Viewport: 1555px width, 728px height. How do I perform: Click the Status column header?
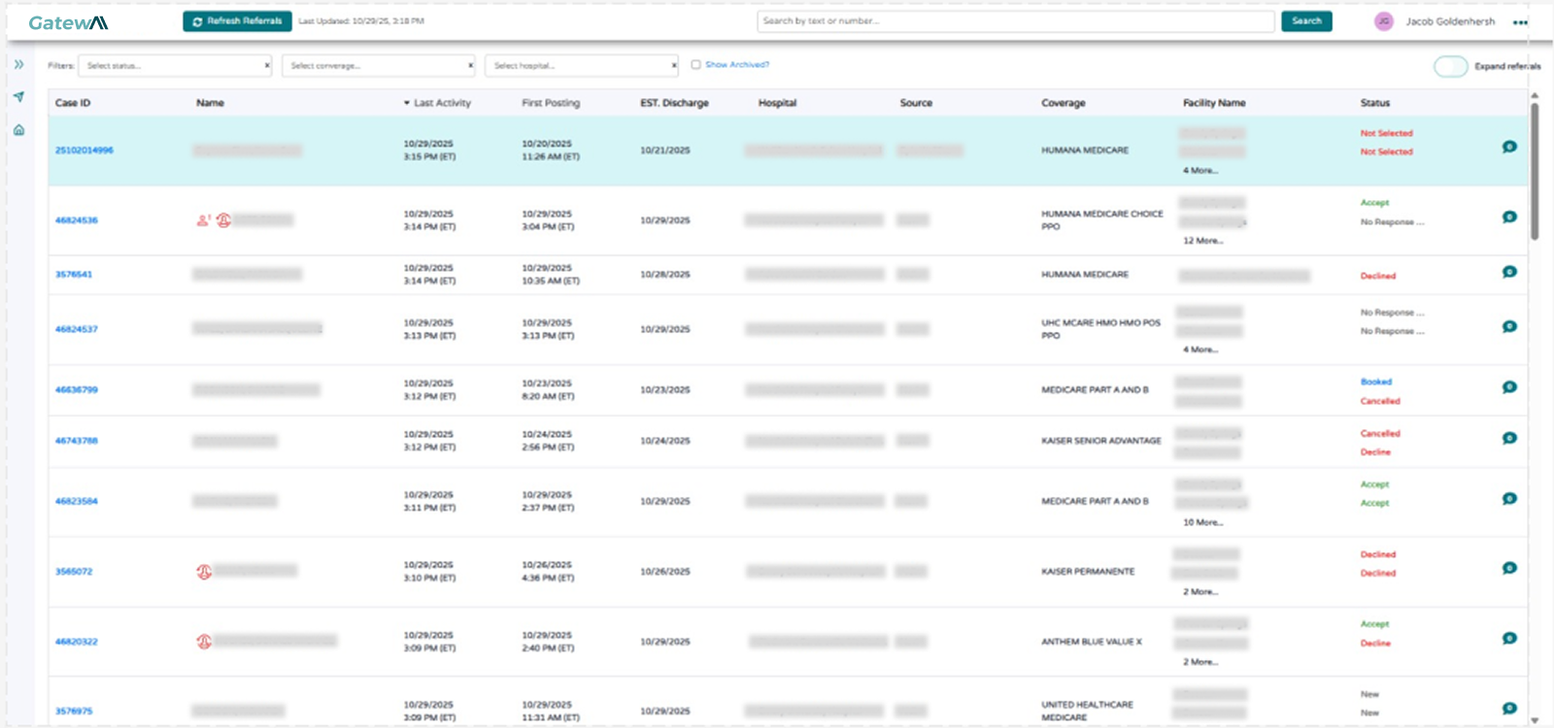[x=1375, y=103]
